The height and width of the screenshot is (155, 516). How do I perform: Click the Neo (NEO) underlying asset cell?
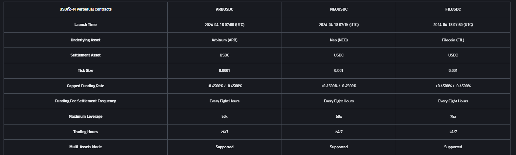coord(339,40)
